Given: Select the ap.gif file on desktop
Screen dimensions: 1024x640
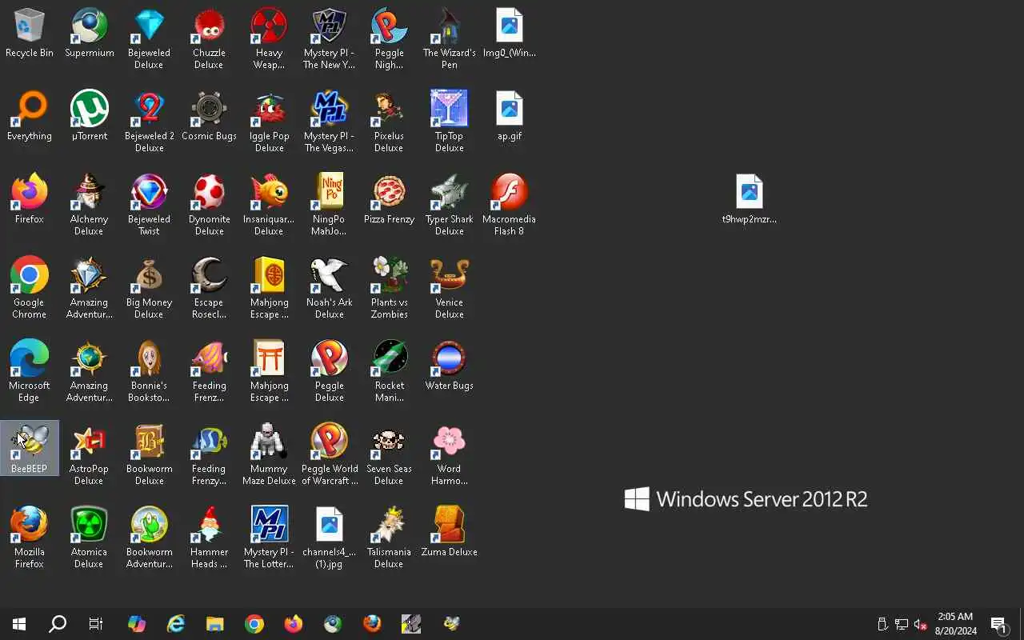Looking at the screenshot, I should click(x=510, y=117).
